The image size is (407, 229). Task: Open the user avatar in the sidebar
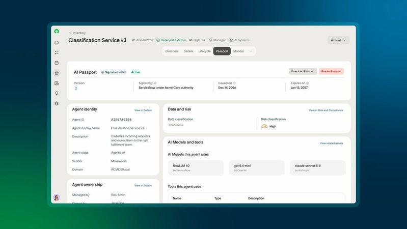click(57, 197)
